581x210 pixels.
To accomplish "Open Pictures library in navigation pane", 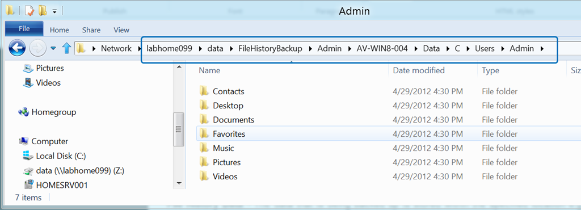I will coord(50,69).
